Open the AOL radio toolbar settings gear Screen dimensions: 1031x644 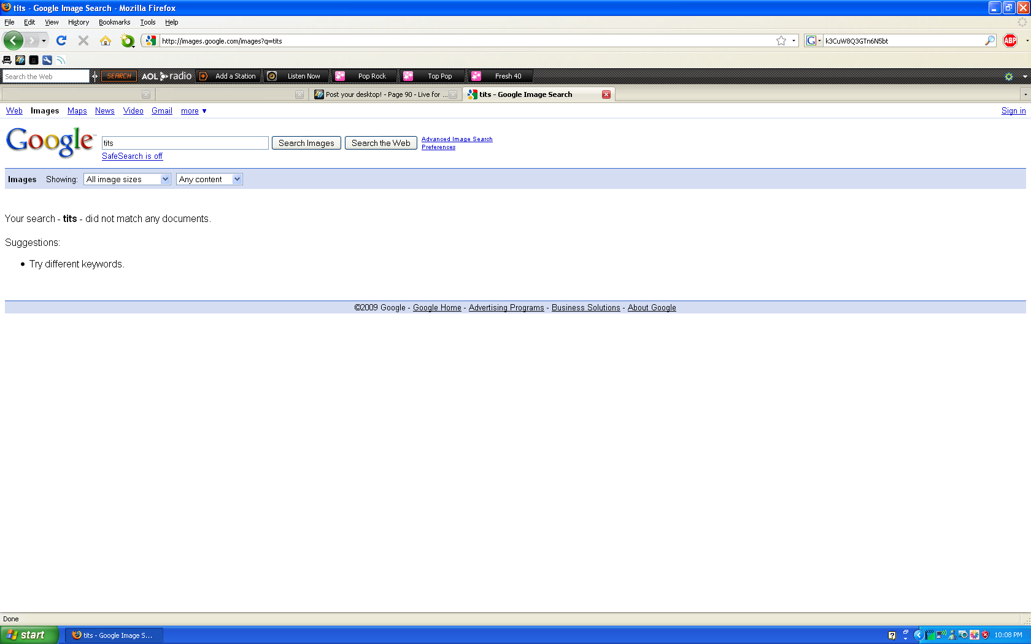(1009, 77)
